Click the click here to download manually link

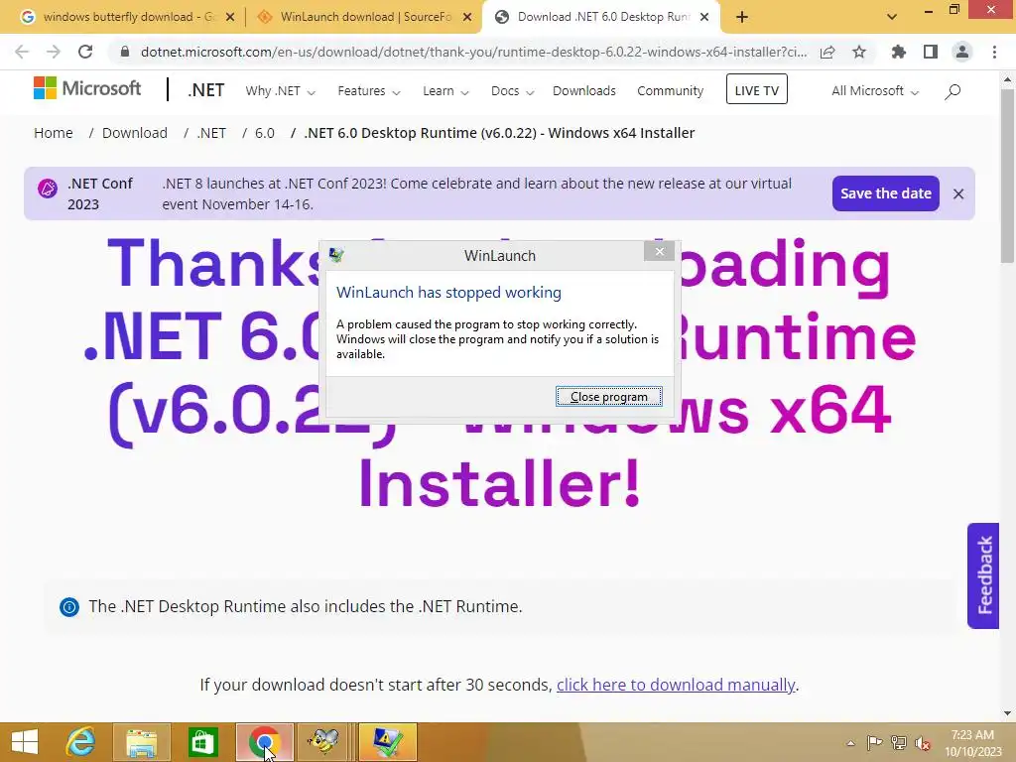[676, 685]
